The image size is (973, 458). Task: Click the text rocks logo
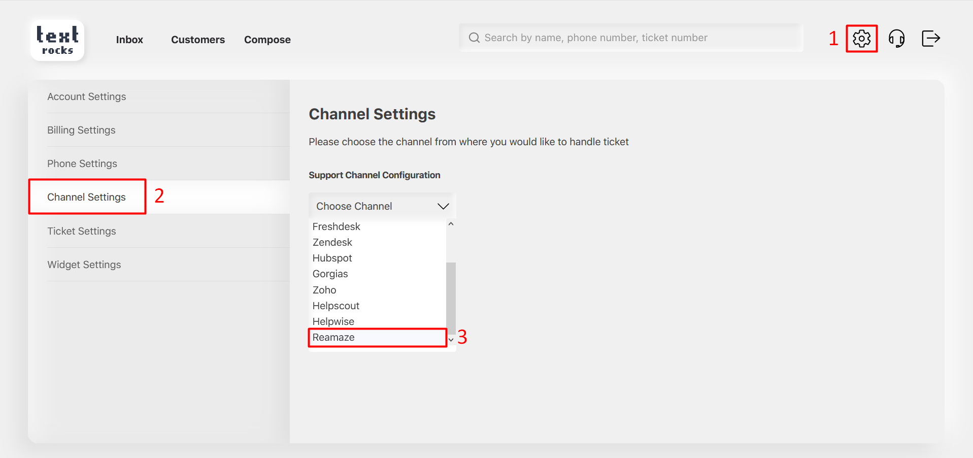(57, 41)
